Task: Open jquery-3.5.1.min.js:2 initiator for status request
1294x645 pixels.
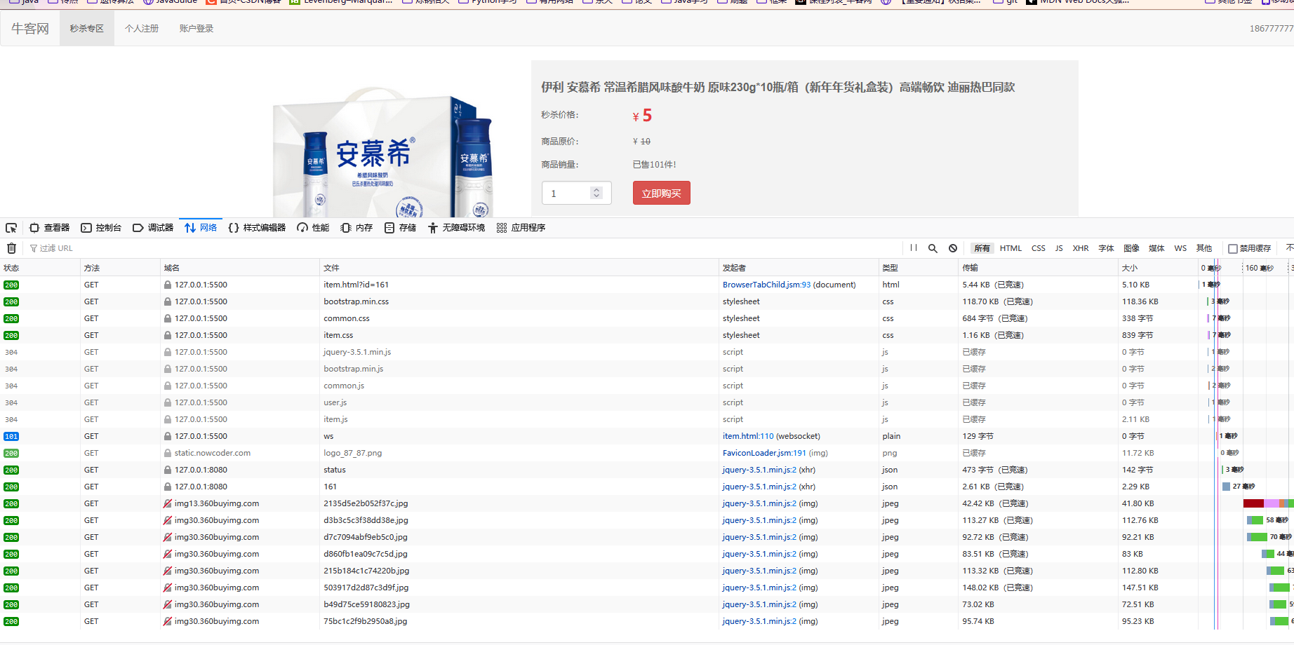Action: pyautogui.click(x=759, y=470)
